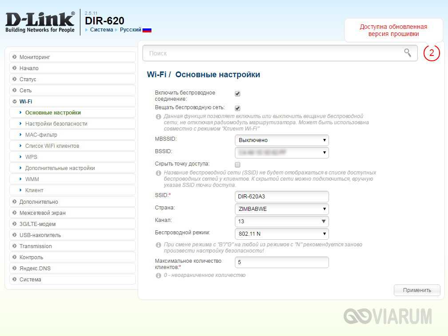Click the Russian flag language icon
This screenshot has width=448, height=336.
click(147, 30)
